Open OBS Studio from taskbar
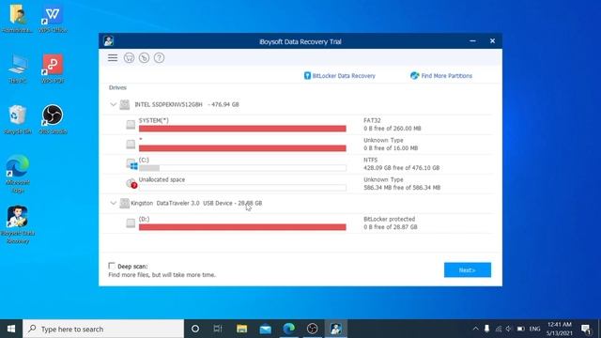 coord(313,329)
